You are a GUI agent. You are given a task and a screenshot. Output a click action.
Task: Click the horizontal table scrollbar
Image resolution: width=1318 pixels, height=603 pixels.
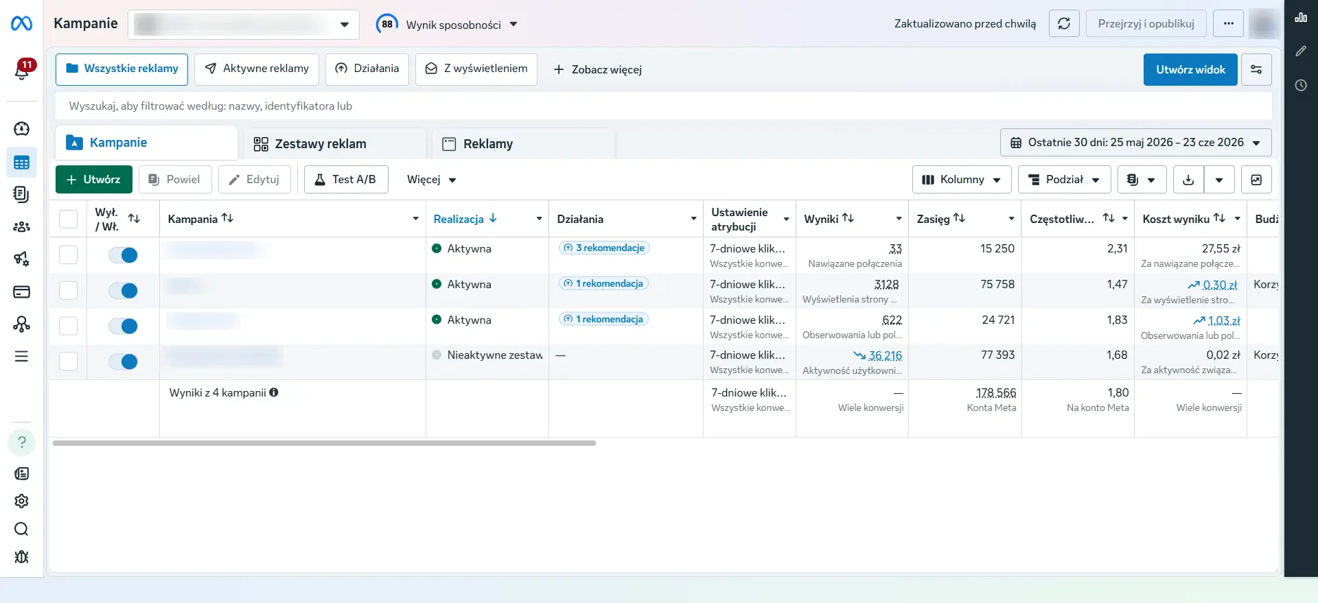pos(324,443)
